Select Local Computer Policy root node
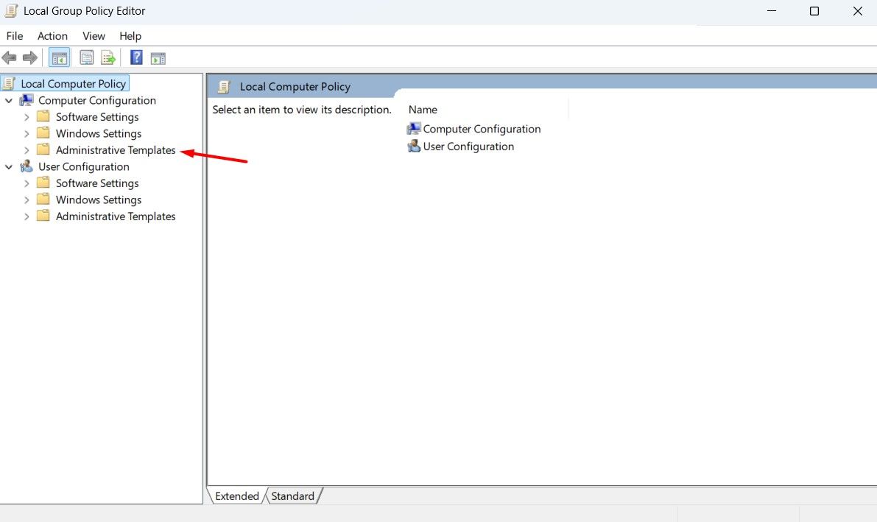This screenshot has height=522, width=877. pos(74,83)
